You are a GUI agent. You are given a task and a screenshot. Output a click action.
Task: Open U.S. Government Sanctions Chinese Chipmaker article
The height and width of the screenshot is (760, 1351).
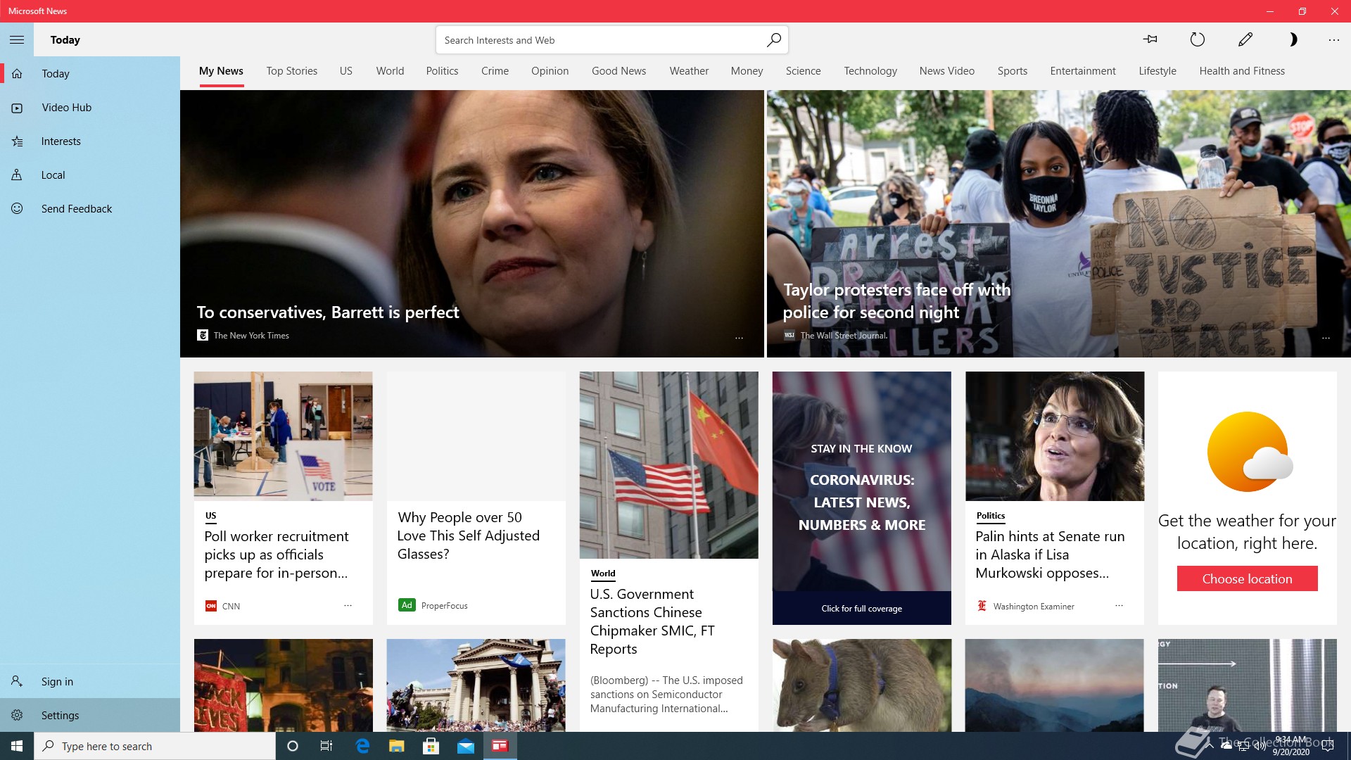coord(652,622)
